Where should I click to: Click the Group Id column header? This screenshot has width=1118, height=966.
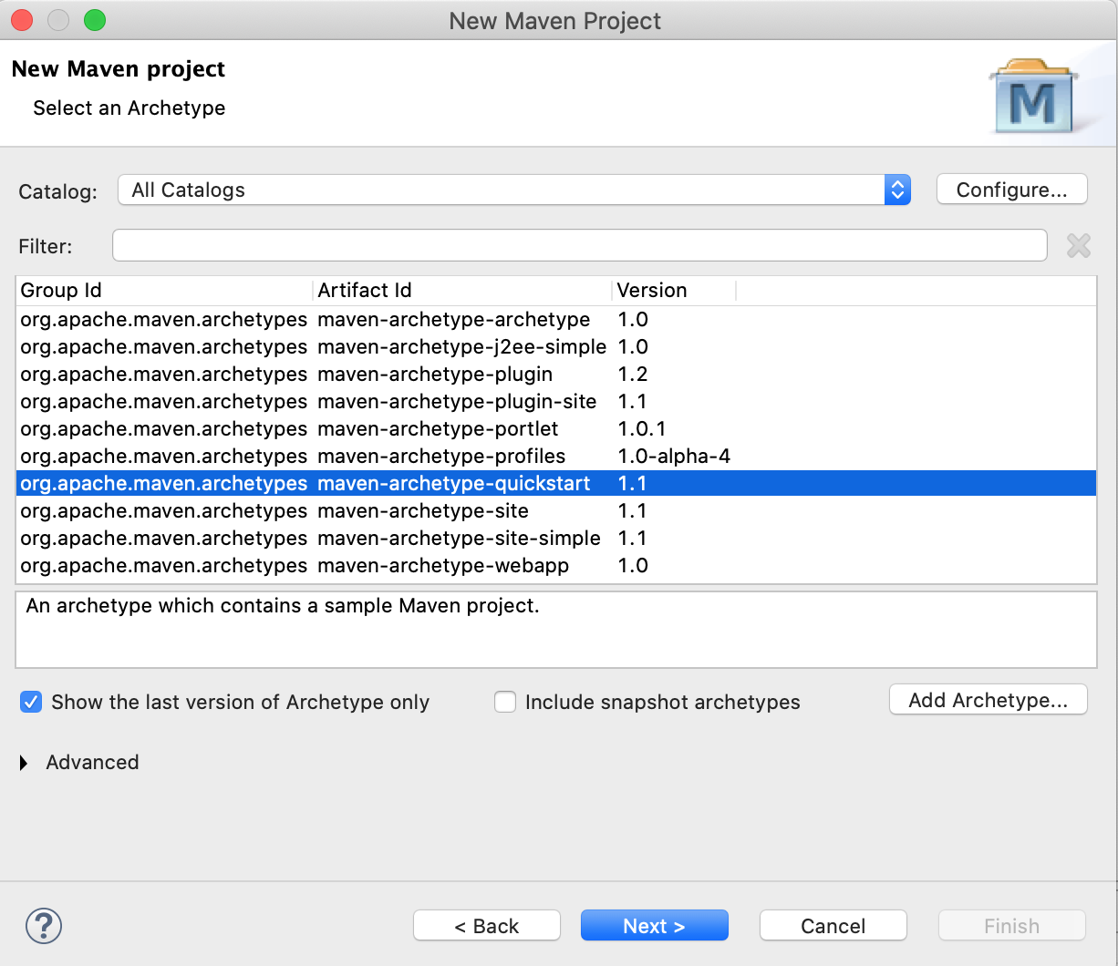click(61, 290)
